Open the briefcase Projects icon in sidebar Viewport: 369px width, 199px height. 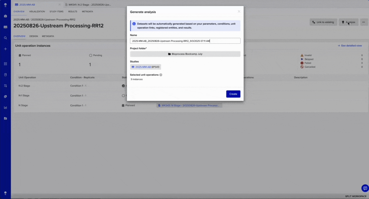point(5,16)
